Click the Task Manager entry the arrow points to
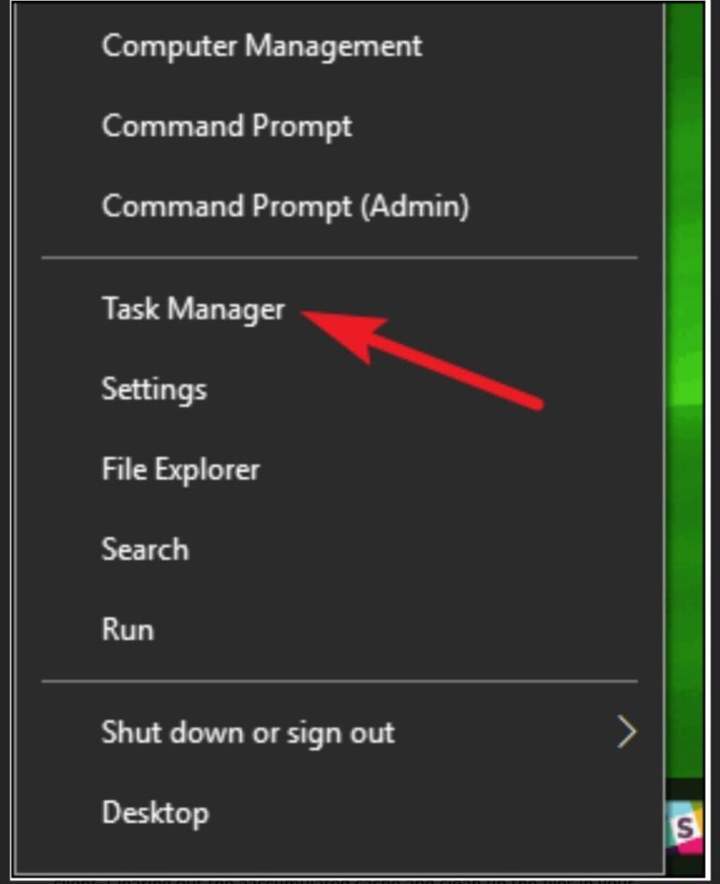 (x=192, y=310)
